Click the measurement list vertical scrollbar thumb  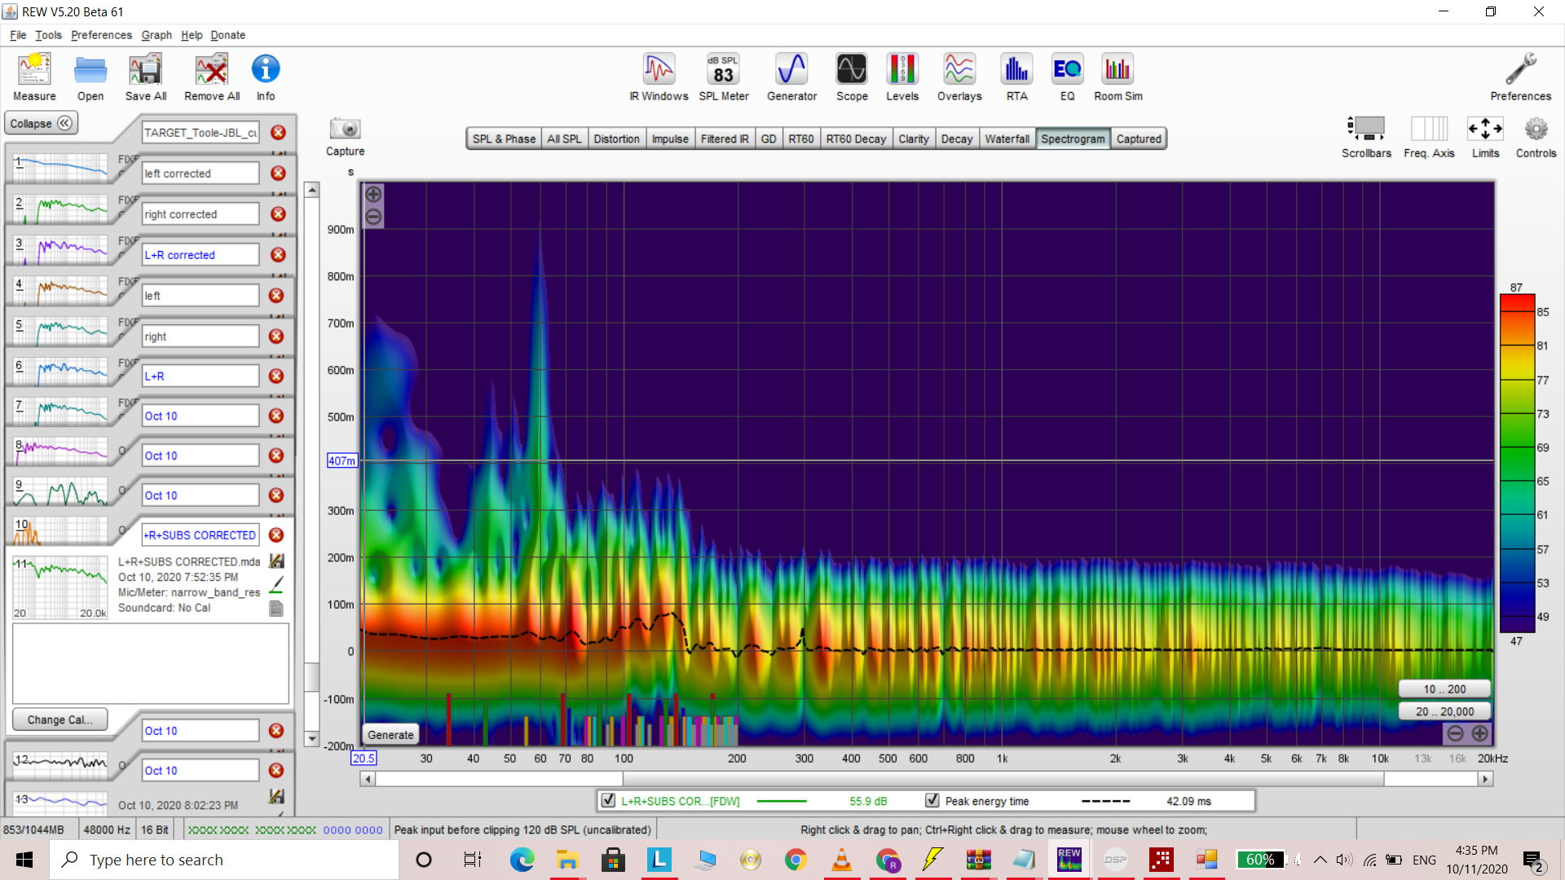311,676
